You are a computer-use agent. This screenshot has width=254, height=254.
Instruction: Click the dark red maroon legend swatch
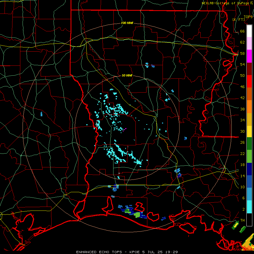pyautogui.click(x=249, y=69)
